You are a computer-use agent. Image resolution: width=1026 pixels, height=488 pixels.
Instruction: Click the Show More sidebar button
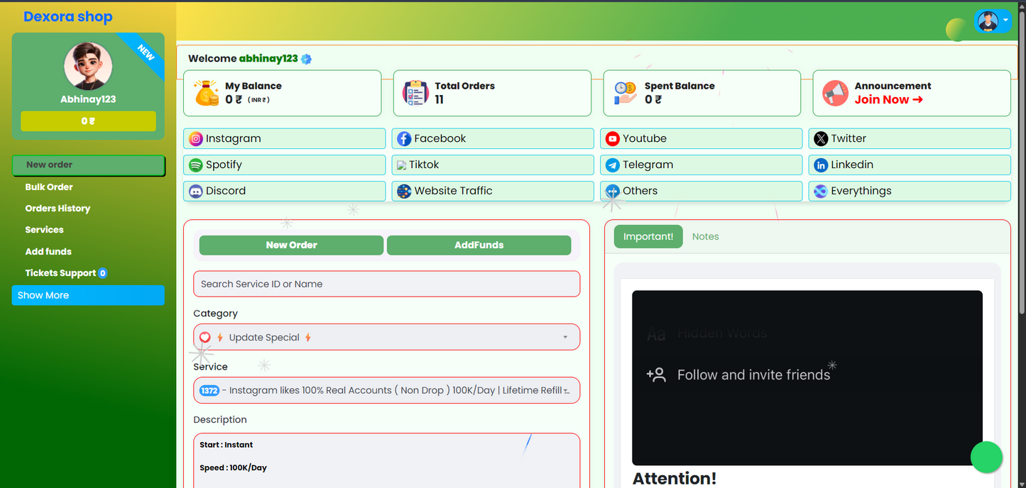tap(88, 295)
